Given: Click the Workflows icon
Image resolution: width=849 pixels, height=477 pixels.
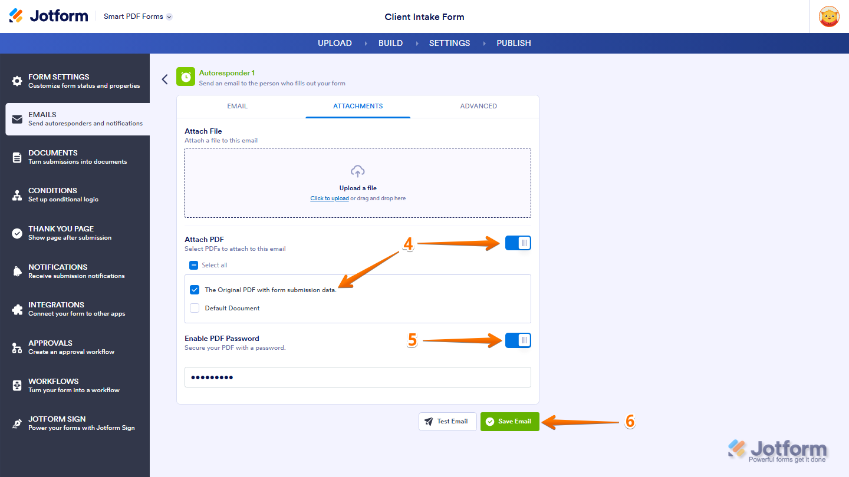Looking at the screenshot, I should point(17,386).
